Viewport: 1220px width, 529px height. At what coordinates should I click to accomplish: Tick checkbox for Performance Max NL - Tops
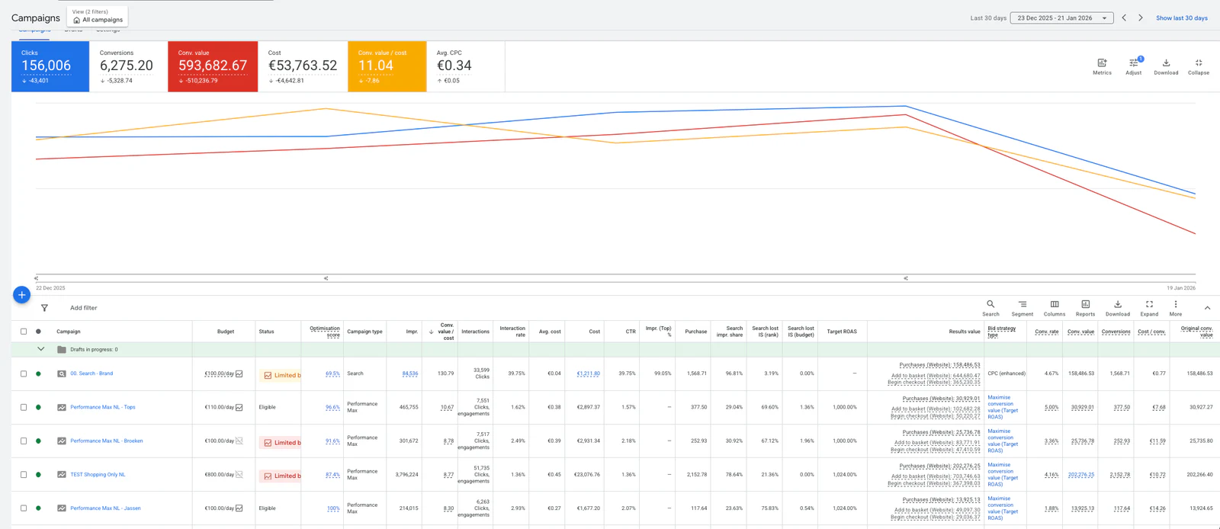click(24, 407)
